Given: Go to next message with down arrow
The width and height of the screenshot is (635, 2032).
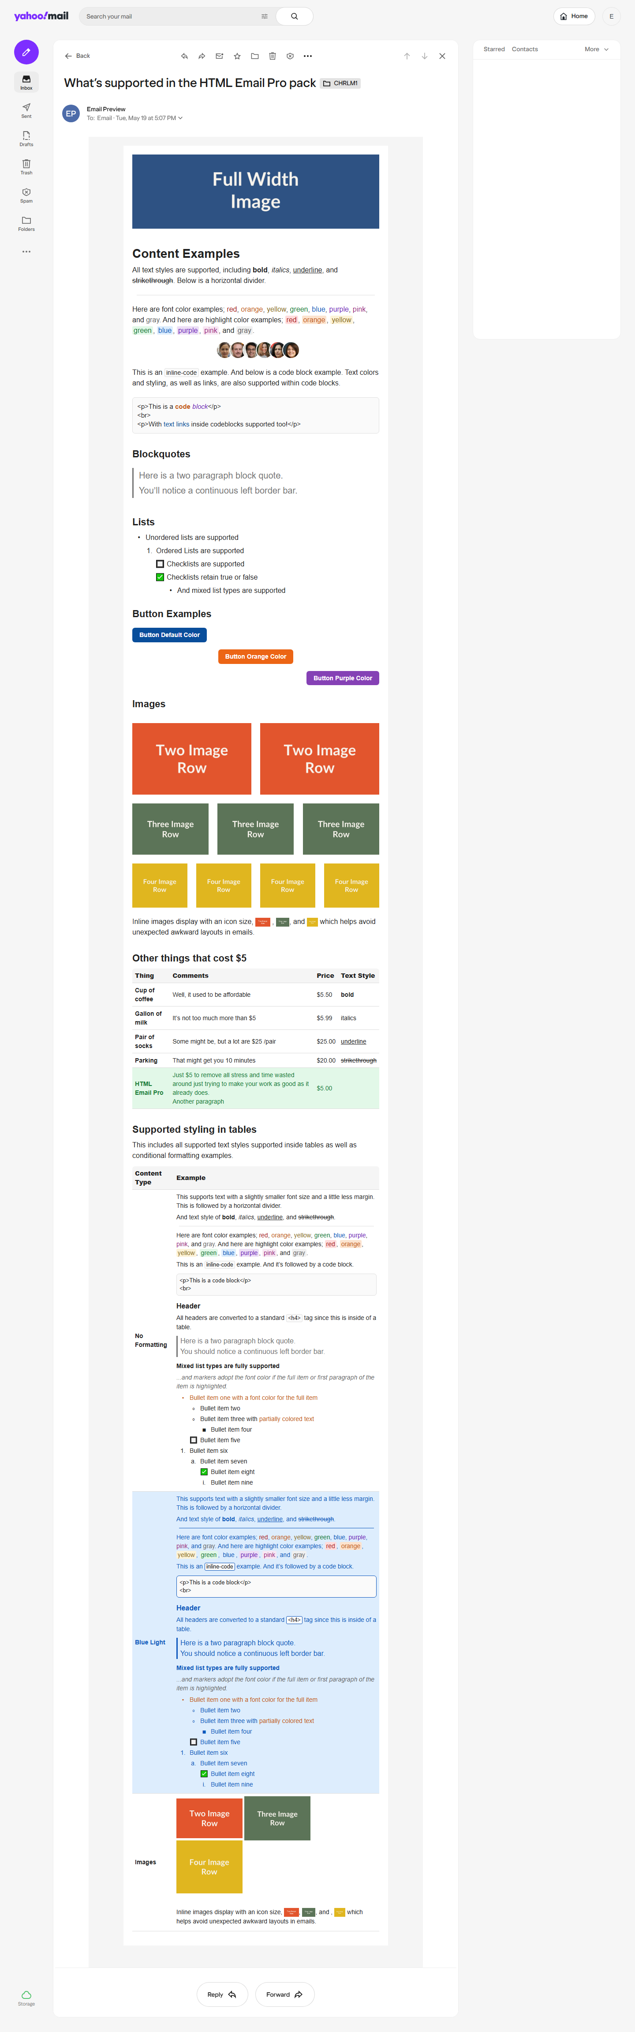Looking at the screenshot, I should tap(425, 56).
